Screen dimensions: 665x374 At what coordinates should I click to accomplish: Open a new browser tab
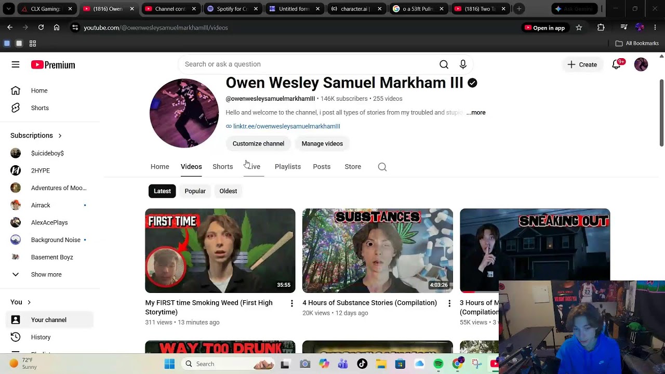(519, 9)
